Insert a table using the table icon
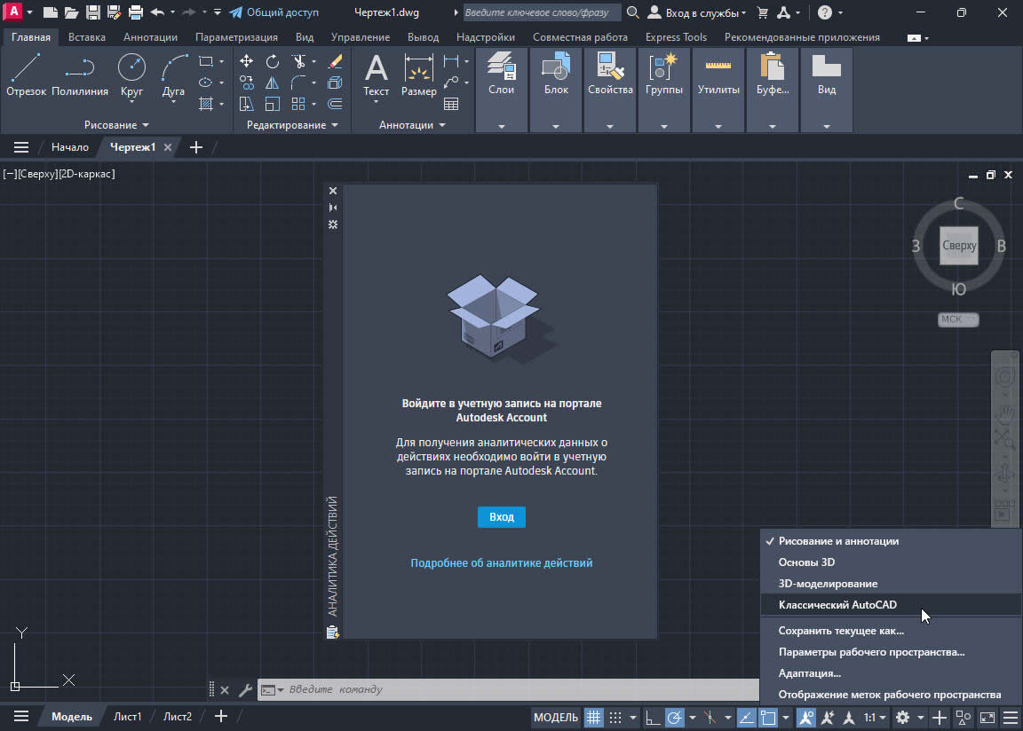The image size is (1023, 731). point(451,104)
